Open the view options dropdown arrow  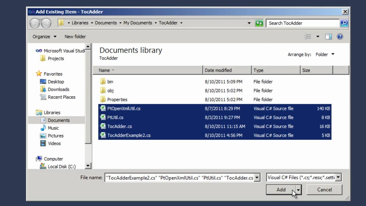coord(318,37)
